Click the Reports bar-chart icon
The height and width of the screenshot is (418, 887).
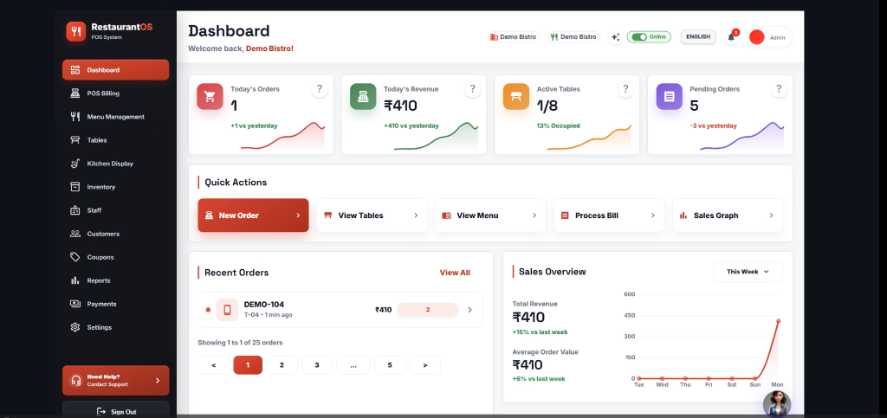click(x=75, y=280)
